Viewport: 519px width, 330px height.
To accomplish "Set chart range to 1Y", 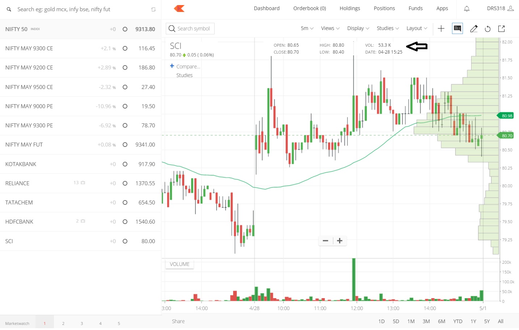I will 473,321.
